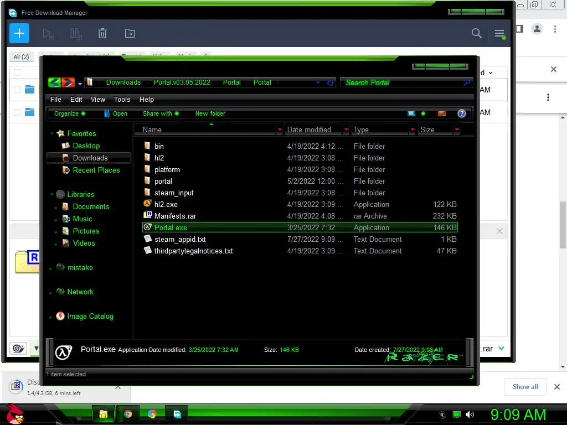Open Date modified column filter arrow
Image resolution: width=567 pixels, height=425 pixels.
pos(346,129)
